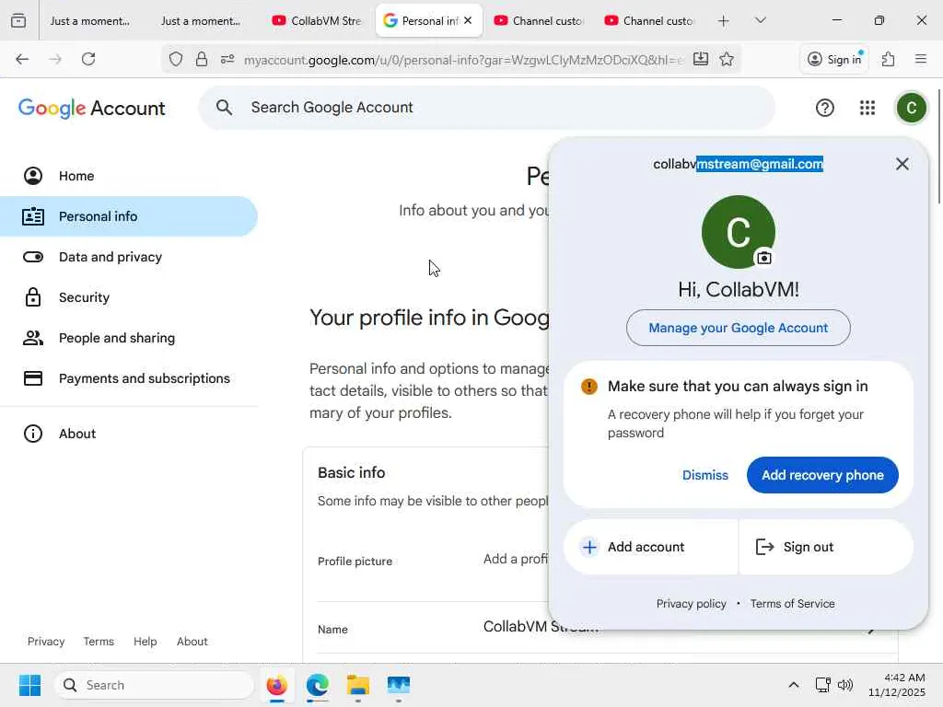Click the search magnifier in Google Account
This screenshot has height=707, width=943.
tap(225, 108)
